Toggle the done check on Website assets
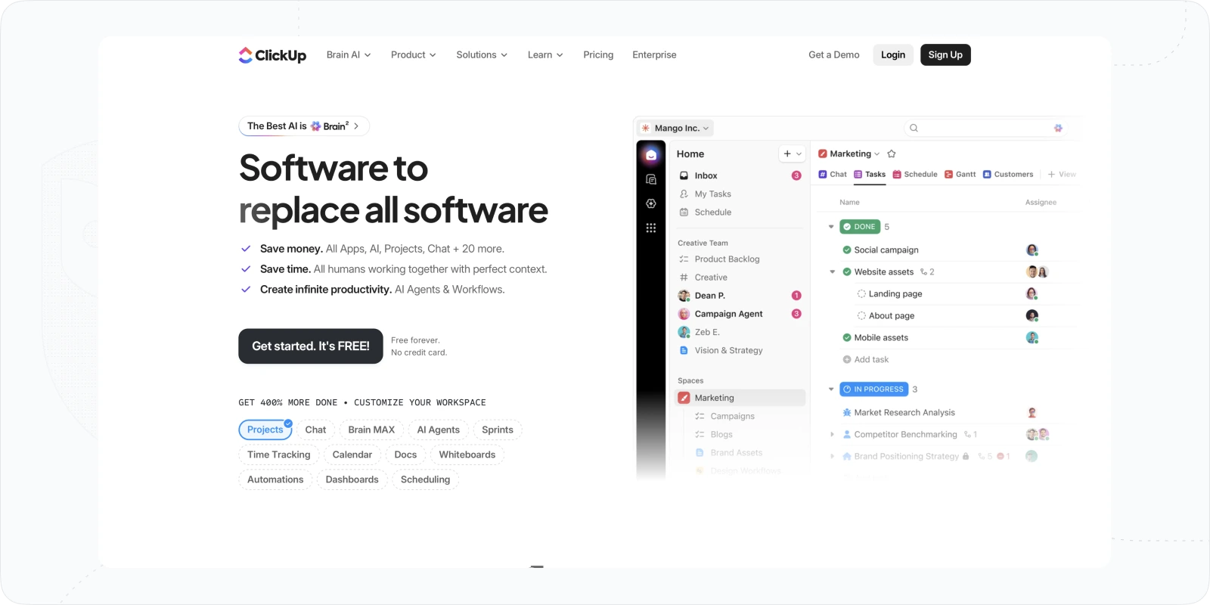The image size is (1210, 605). (847, 272)
